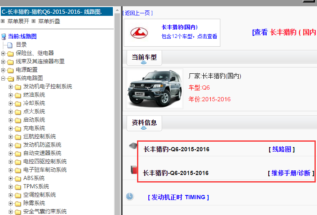The width and height of the screenshot is (317, 215).
Task: Click the folder icon for 电源配置
Action: pyautogui.click(x=10, y=70)
